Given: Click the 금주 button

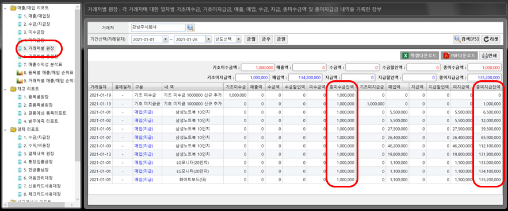Looking at the screenshot, I should [266, 39].
